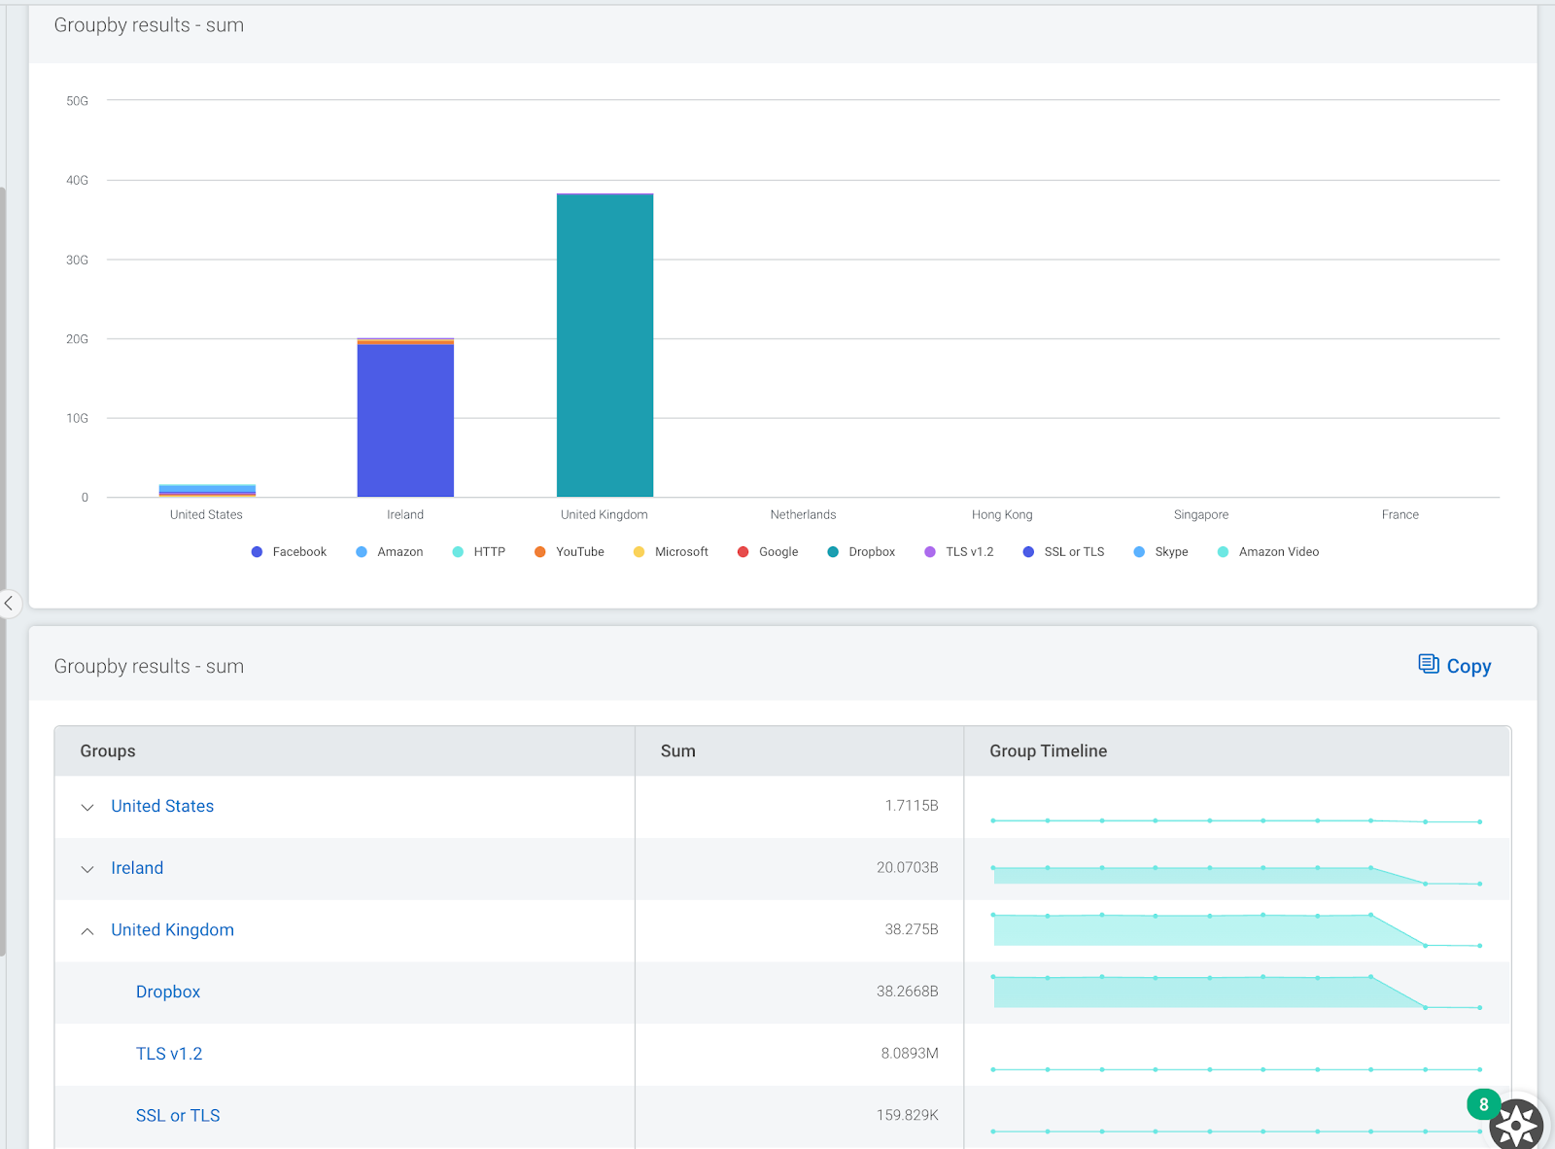This screenshot has height=1149, width=1555.
Task: Click the Copy icon in table header
Action: coord(1428,664)
